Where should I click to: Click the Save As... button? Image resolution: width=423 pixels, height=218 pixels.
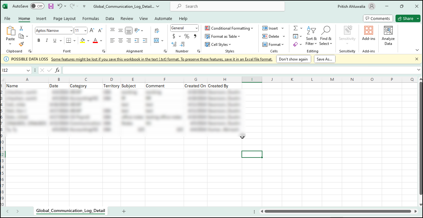click(x=324, y=59)
